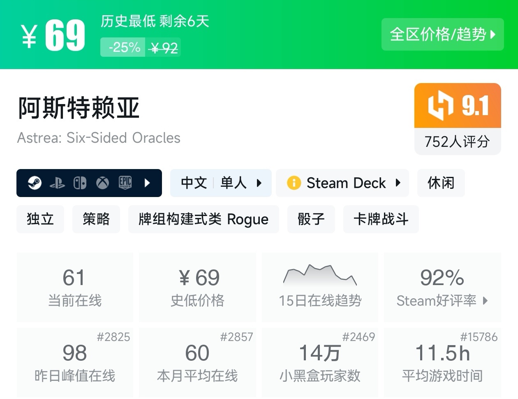Toggle the 骰子 tag

[311, 219]
